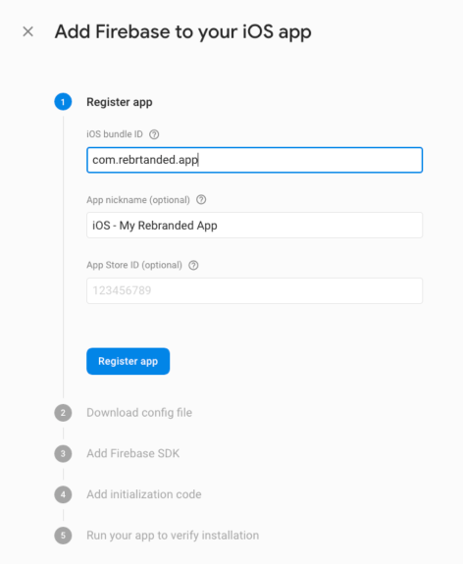
Task: Close the Add Firebase dialog with X
Action: [28, 31]
